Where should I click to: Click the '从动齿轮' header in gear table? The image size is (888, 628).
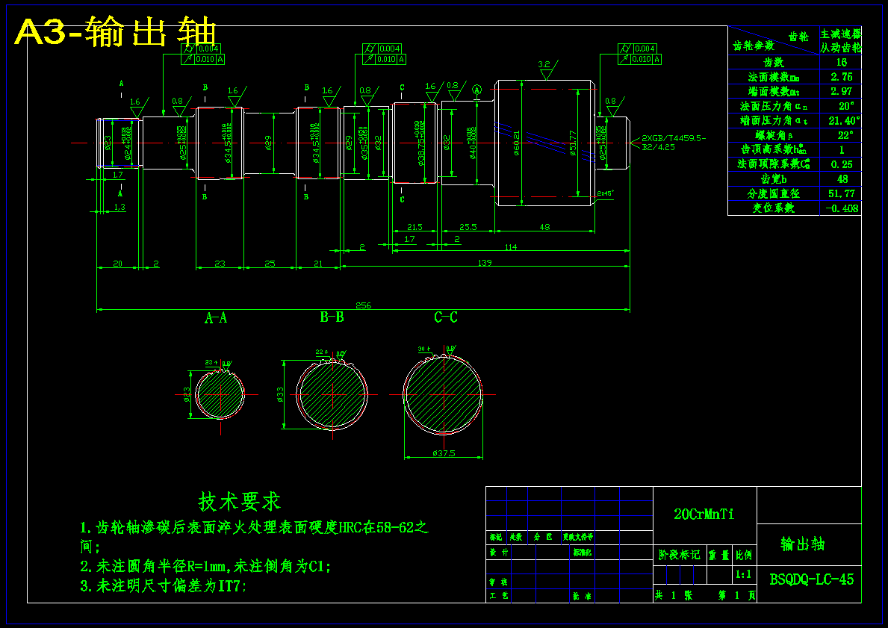point(840,48)
